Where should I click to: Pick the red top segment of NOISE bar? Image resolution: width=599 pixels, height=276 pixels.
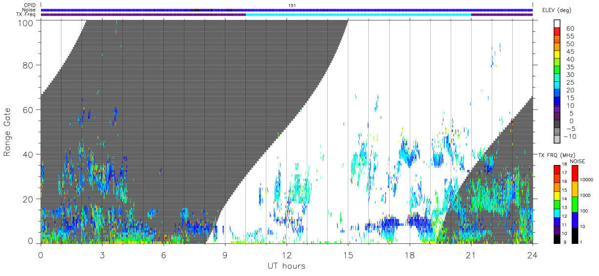pyautogui.click(x=575, y=173)
